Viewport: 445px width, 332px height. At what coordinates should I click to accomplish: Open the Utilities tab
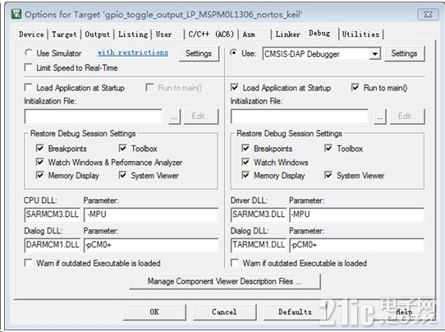tap(360, 35)
